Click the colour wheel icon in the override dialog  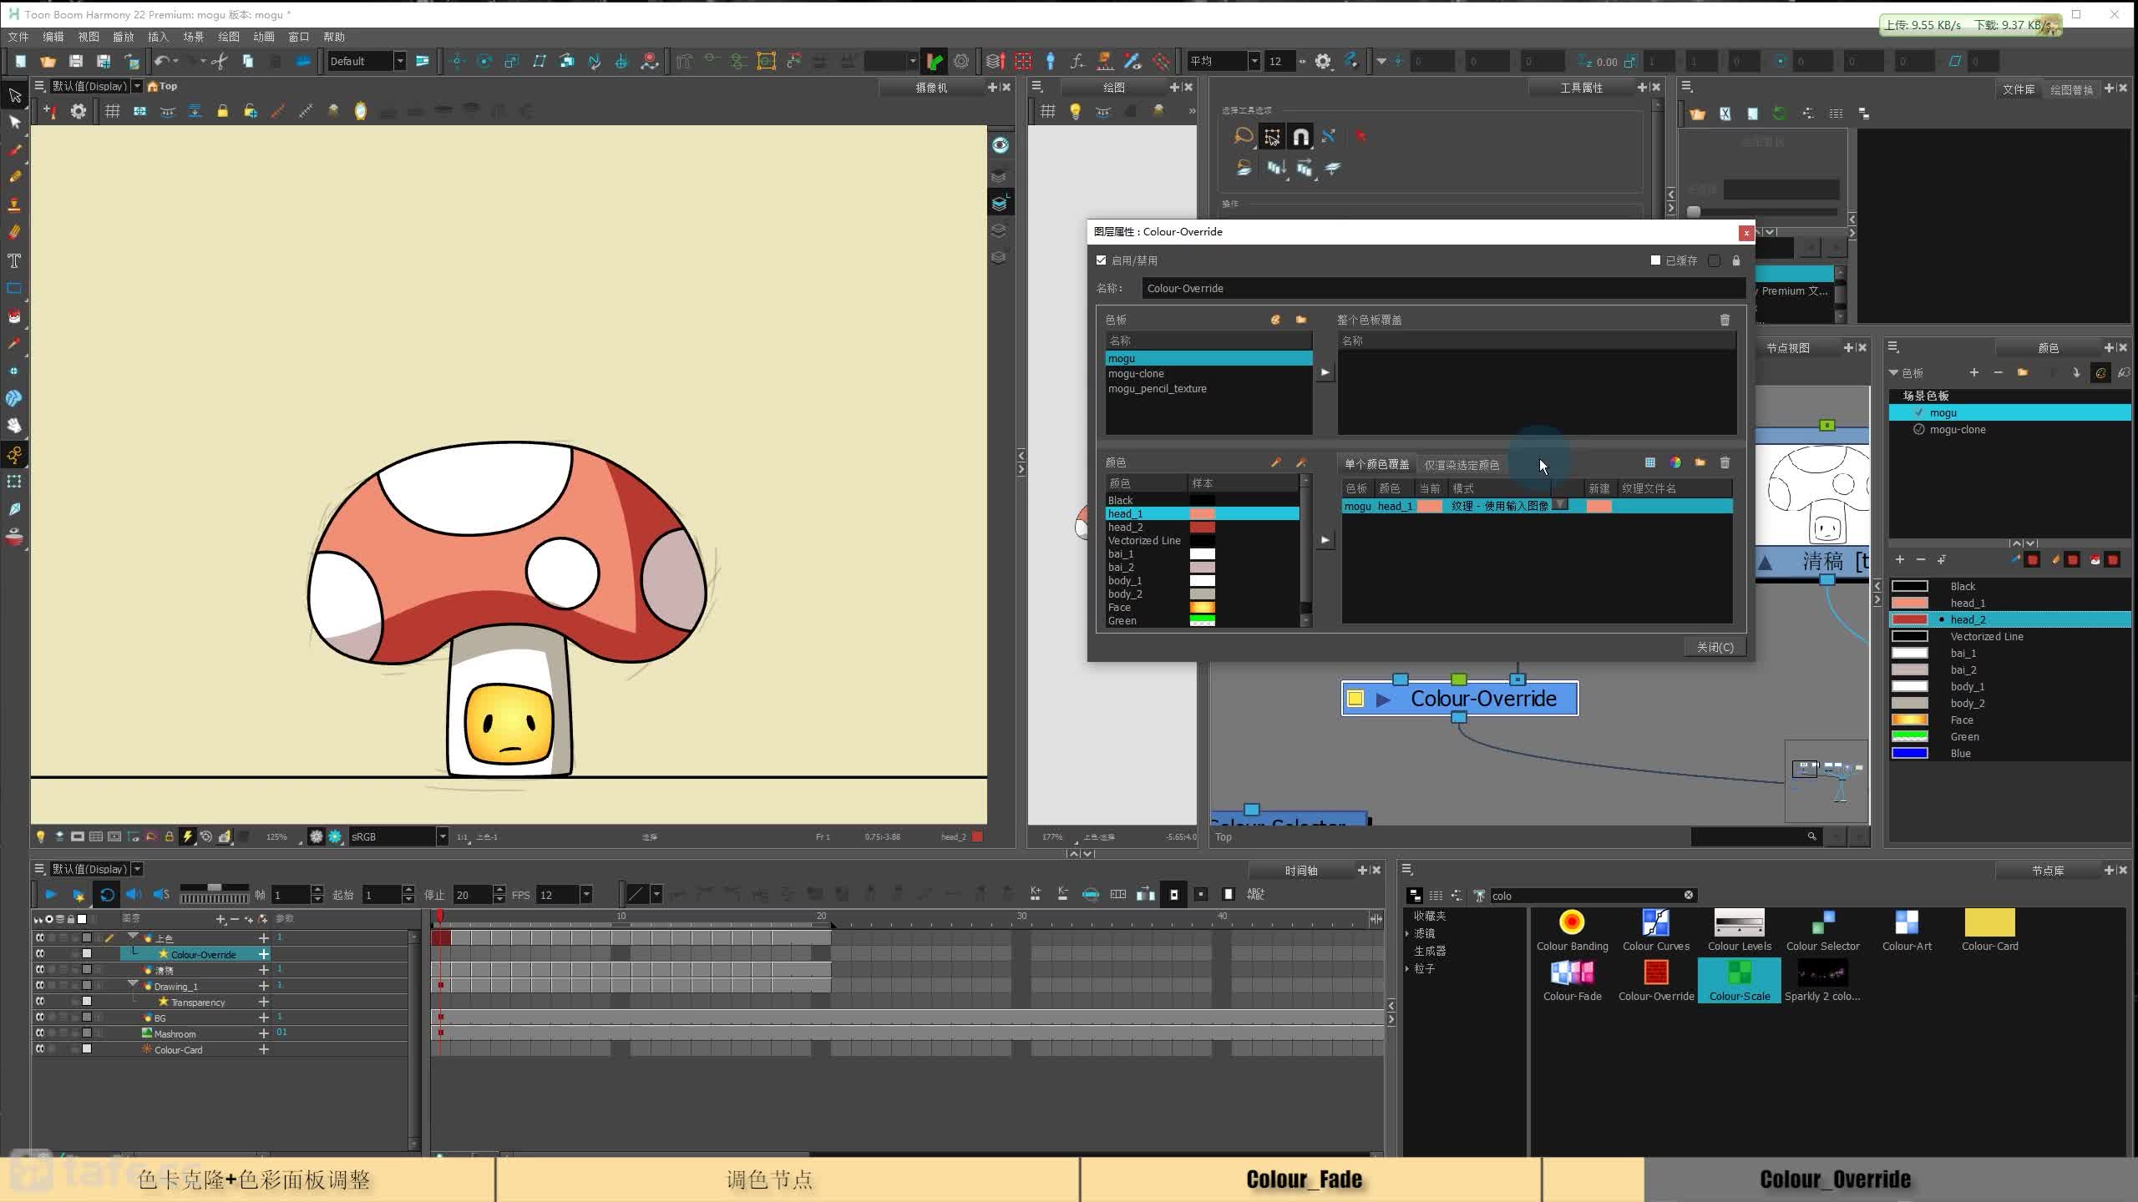[1675, 462]
